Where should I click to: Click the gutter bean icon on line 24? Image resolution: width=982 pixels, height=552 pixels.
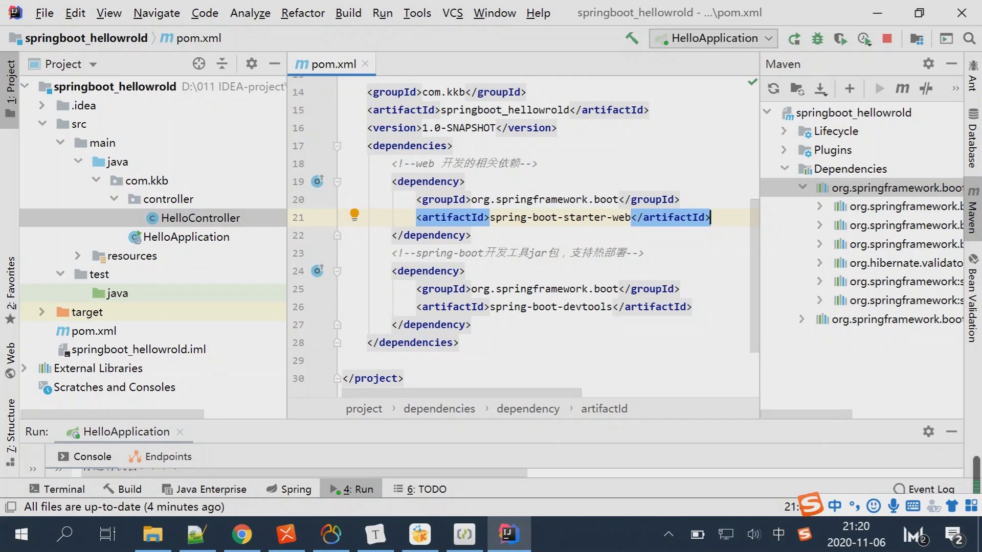(318, 270)
